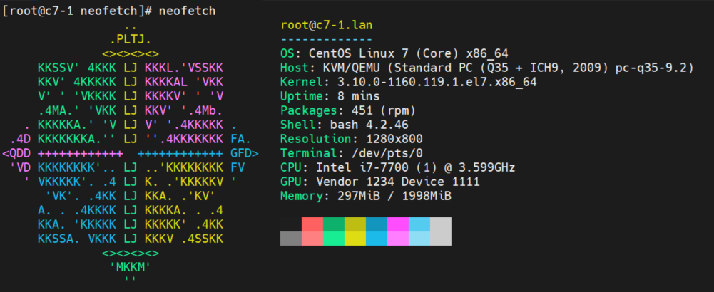
Task: Click the 'MKKM' text at the logo bottom
Action: point(131,267)
